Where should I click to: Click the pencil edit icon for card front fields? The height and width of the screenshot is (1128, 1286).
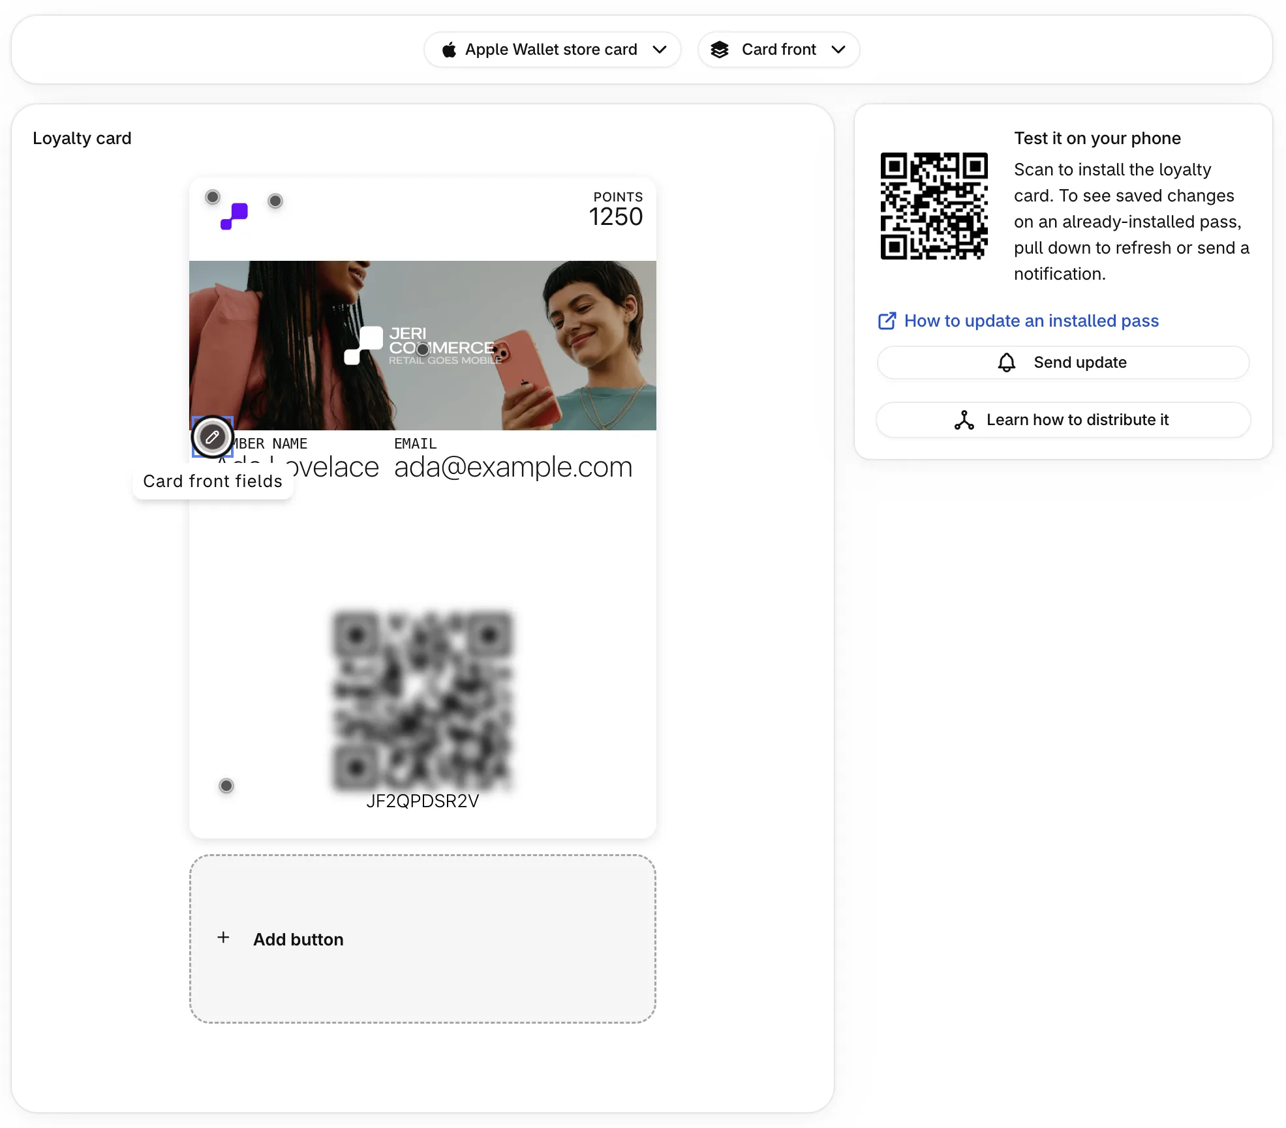(x=212, y=437)
